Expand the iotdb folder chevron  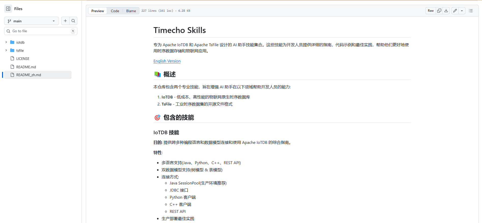click(x=6, y=42)
